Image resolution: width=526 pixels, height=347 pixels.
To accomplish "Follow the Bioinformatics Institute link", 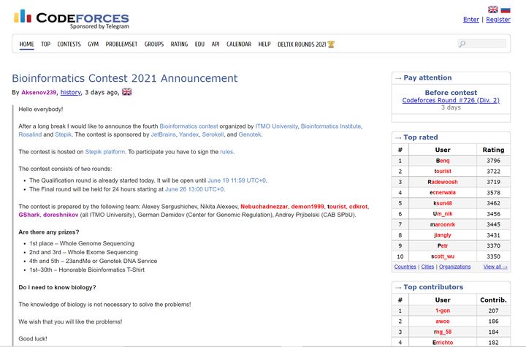I will tap(331, 126).
